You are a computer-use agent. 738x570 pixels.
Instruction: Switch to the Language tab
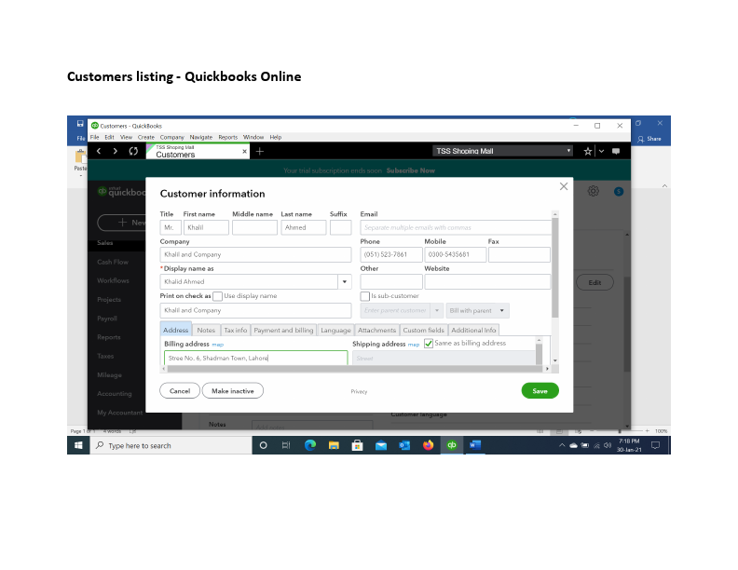coord(335,330)
